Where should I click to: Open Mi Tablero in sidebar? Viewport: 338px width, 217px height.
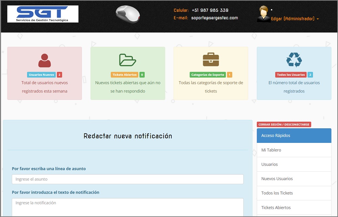pyautogui.click(x=294, y=150)
